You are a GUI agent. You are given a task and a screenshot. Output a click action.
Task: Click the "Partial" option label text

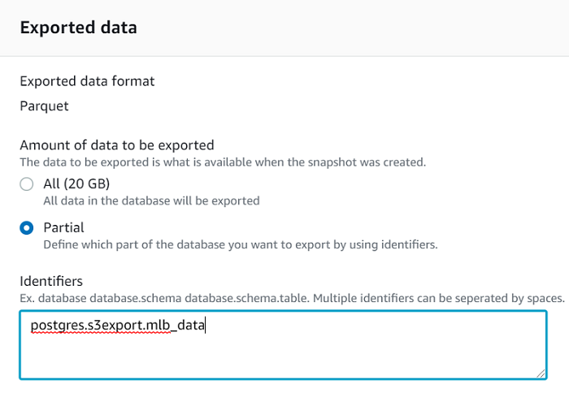(x=63, y=227)
